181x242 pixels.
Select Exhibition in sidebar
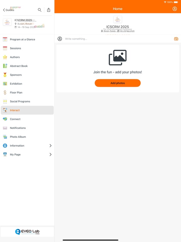(x=16, y=84)
